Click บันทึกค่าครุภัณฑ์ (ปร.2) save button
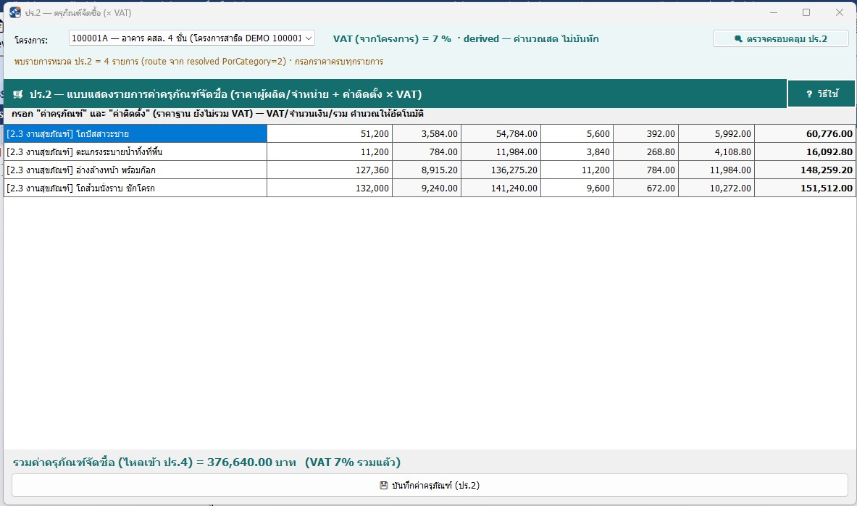857x506 pixels. point(430,485)
